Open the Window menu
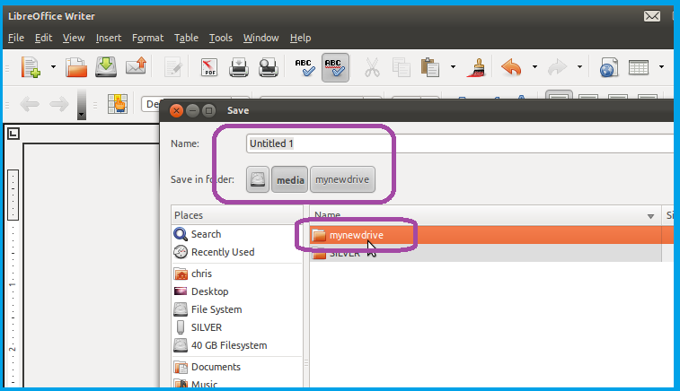 pos(261,38)
